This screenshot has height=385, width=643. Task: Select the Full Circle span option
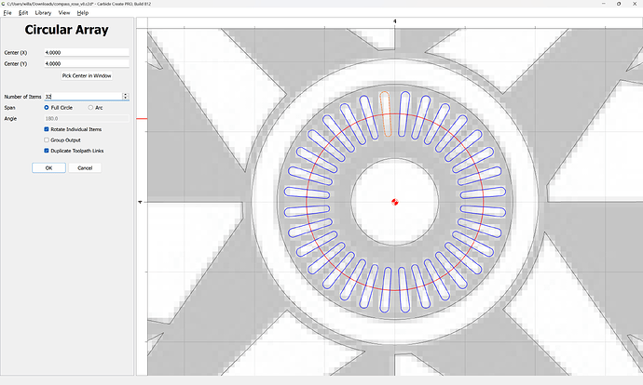[x=48, y=108]
